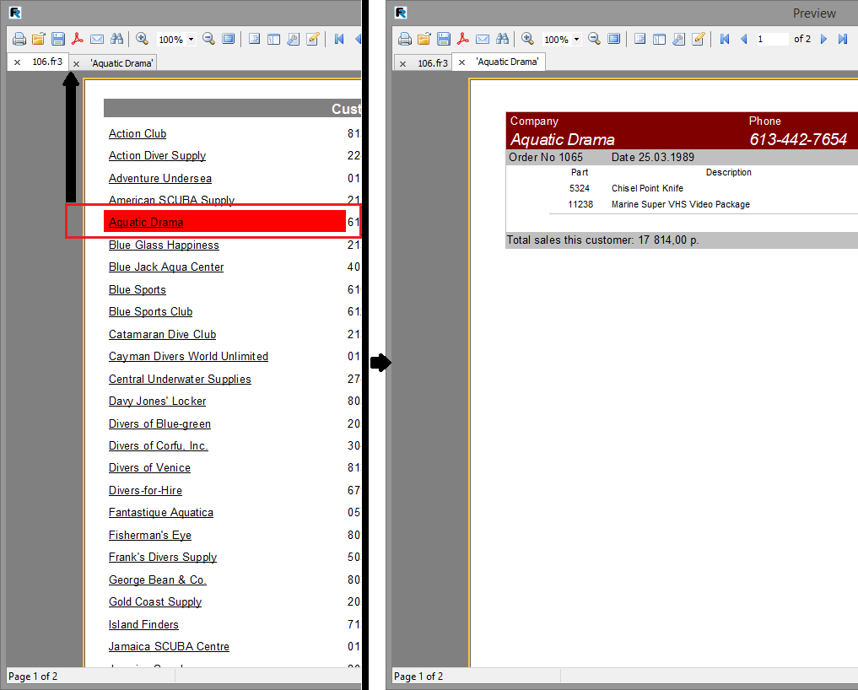
Task: Show thumbnails icon in left window
Action: pos(273,39)
